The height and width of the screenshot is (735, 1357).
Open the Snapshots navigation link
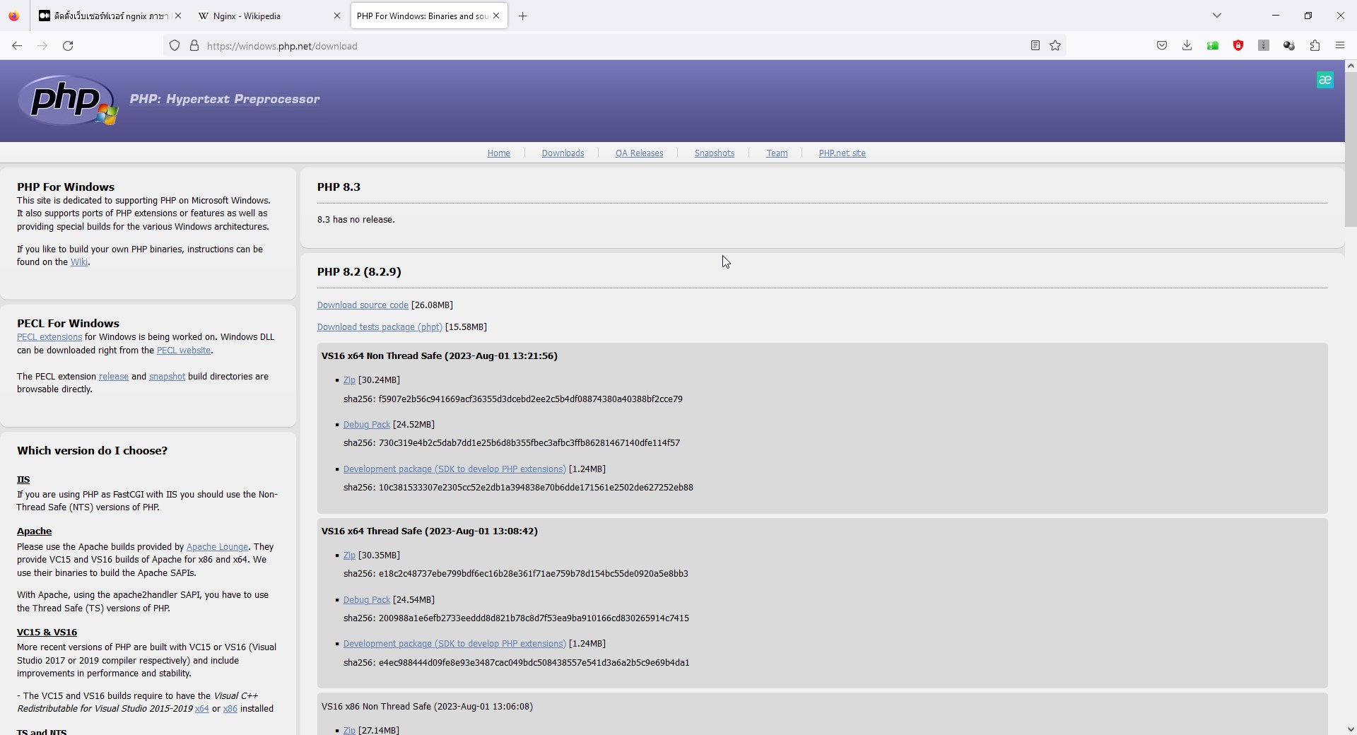click(714, 153)
